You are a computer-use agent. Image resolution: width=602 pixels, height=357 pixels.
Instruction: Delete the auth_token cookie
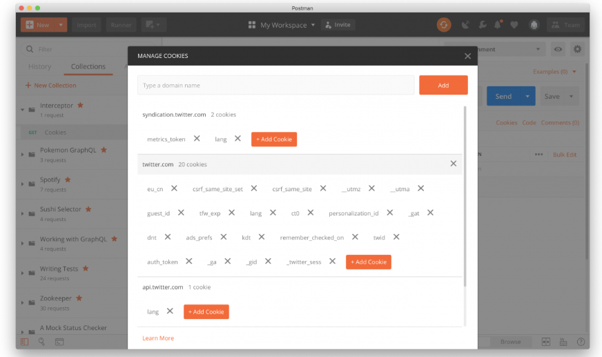pyautogui.click(x=189, y=261)
